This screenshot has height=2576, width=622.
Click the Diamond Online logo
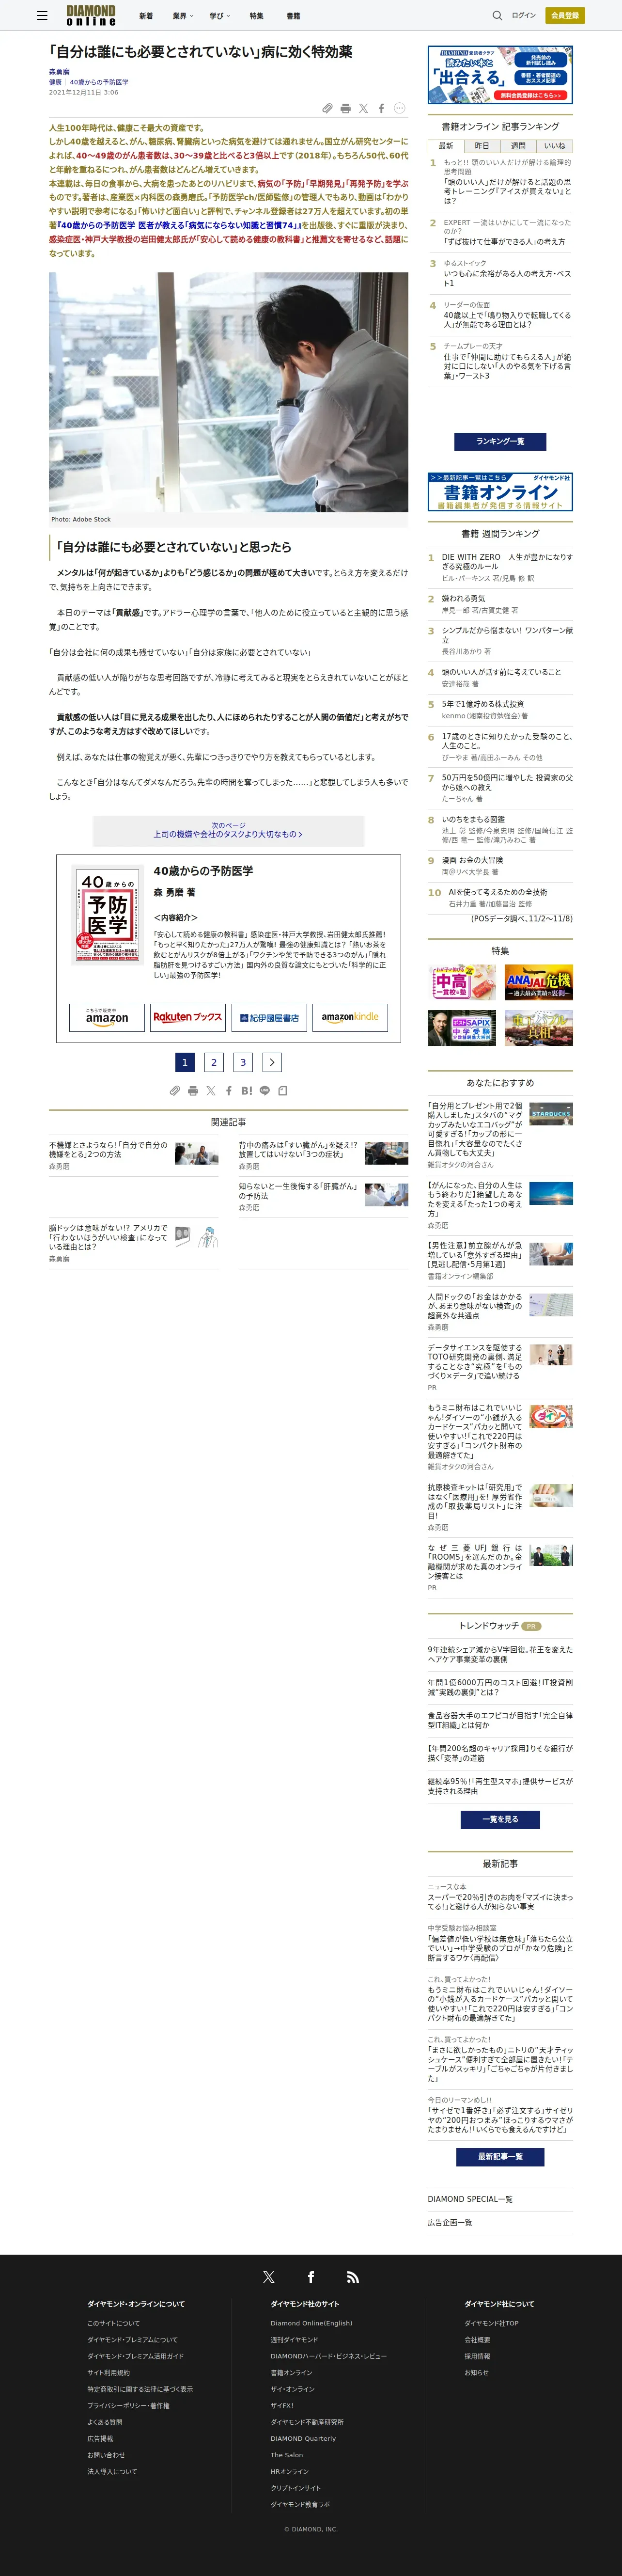coord(91,15)
